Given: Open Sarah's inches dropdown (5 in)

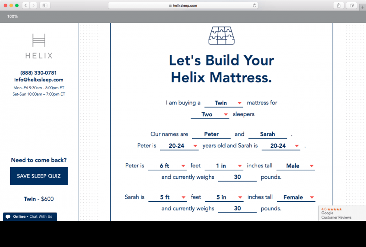Looking at the screenshot, I should pyautogui.click(x=224, y=197).
